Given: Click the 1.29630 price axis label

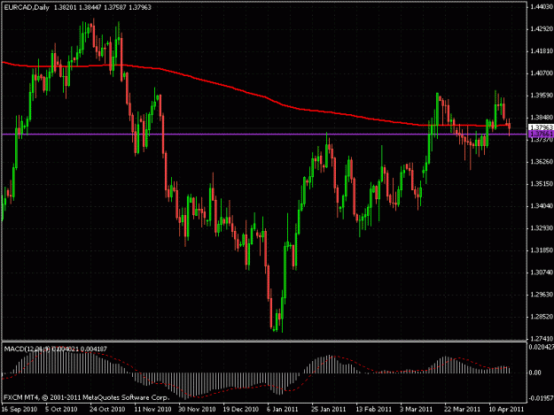Looking at the screenshot, I should click(542, 295).
